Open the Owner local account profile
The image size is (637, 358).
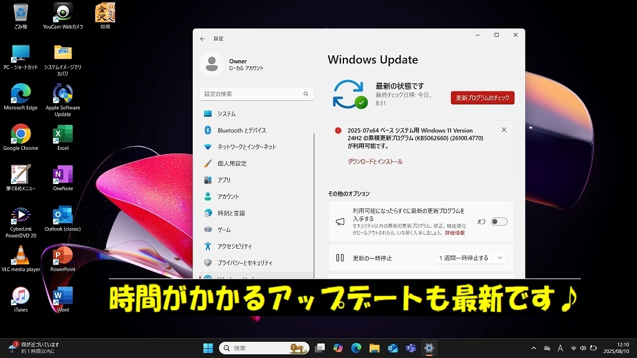click(233, 64)
